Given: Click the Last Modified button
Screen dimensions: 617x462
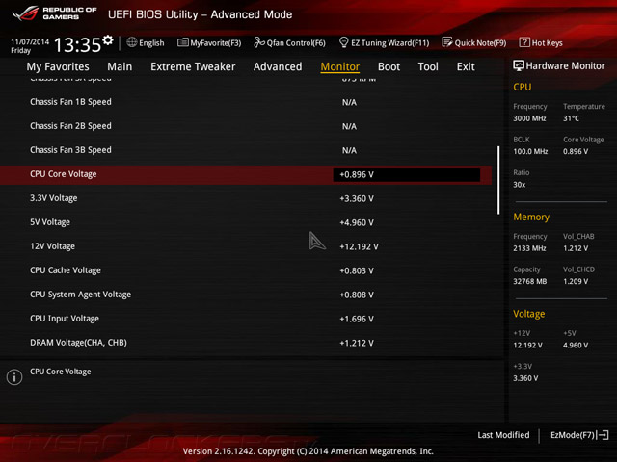Looking at the screenshot, I should (503, 435).
